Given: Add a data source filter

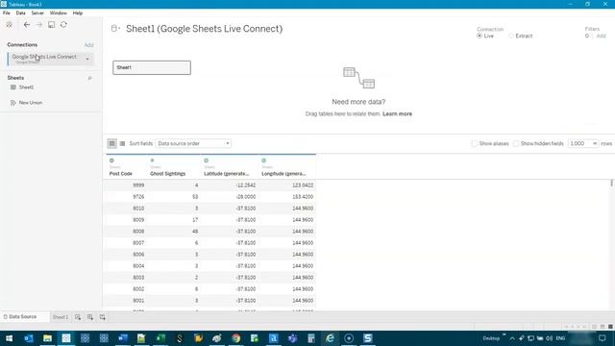Looking at the screenshot, I should coord(602,36).
